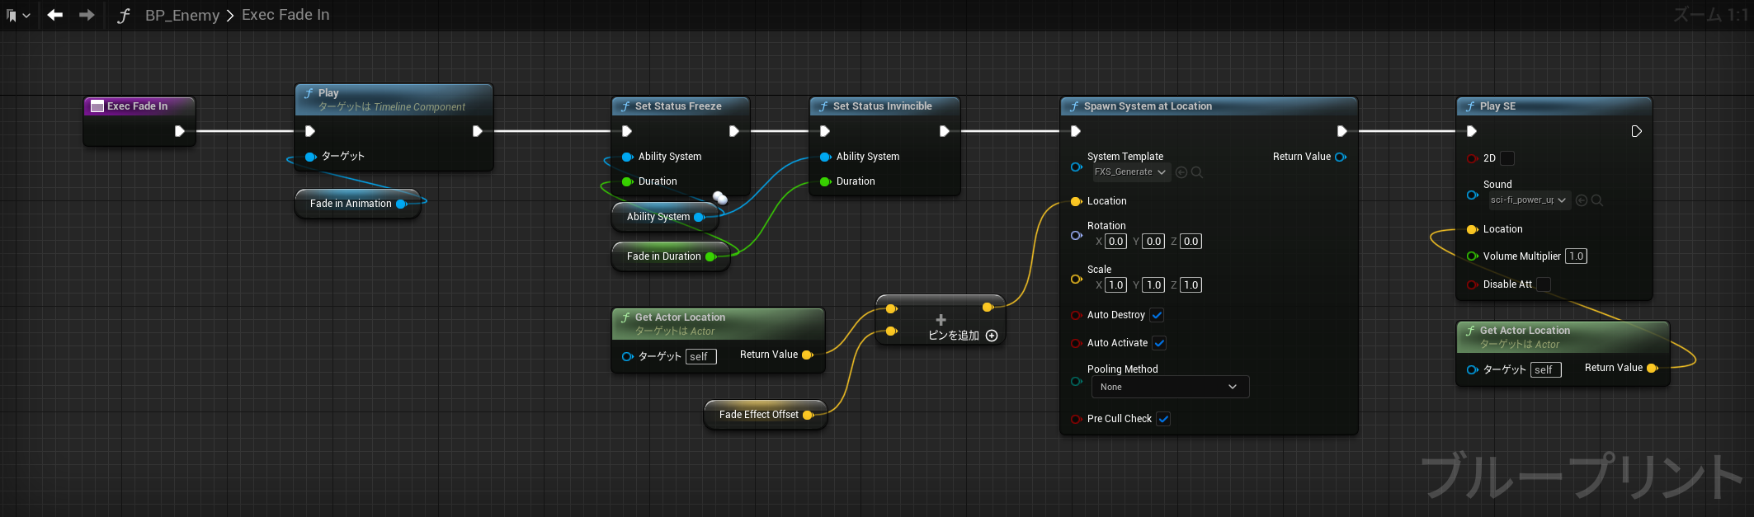Toggle the Auto Activate checkbox
Screen dimensions: 1754x517
tap(1159, 343)
